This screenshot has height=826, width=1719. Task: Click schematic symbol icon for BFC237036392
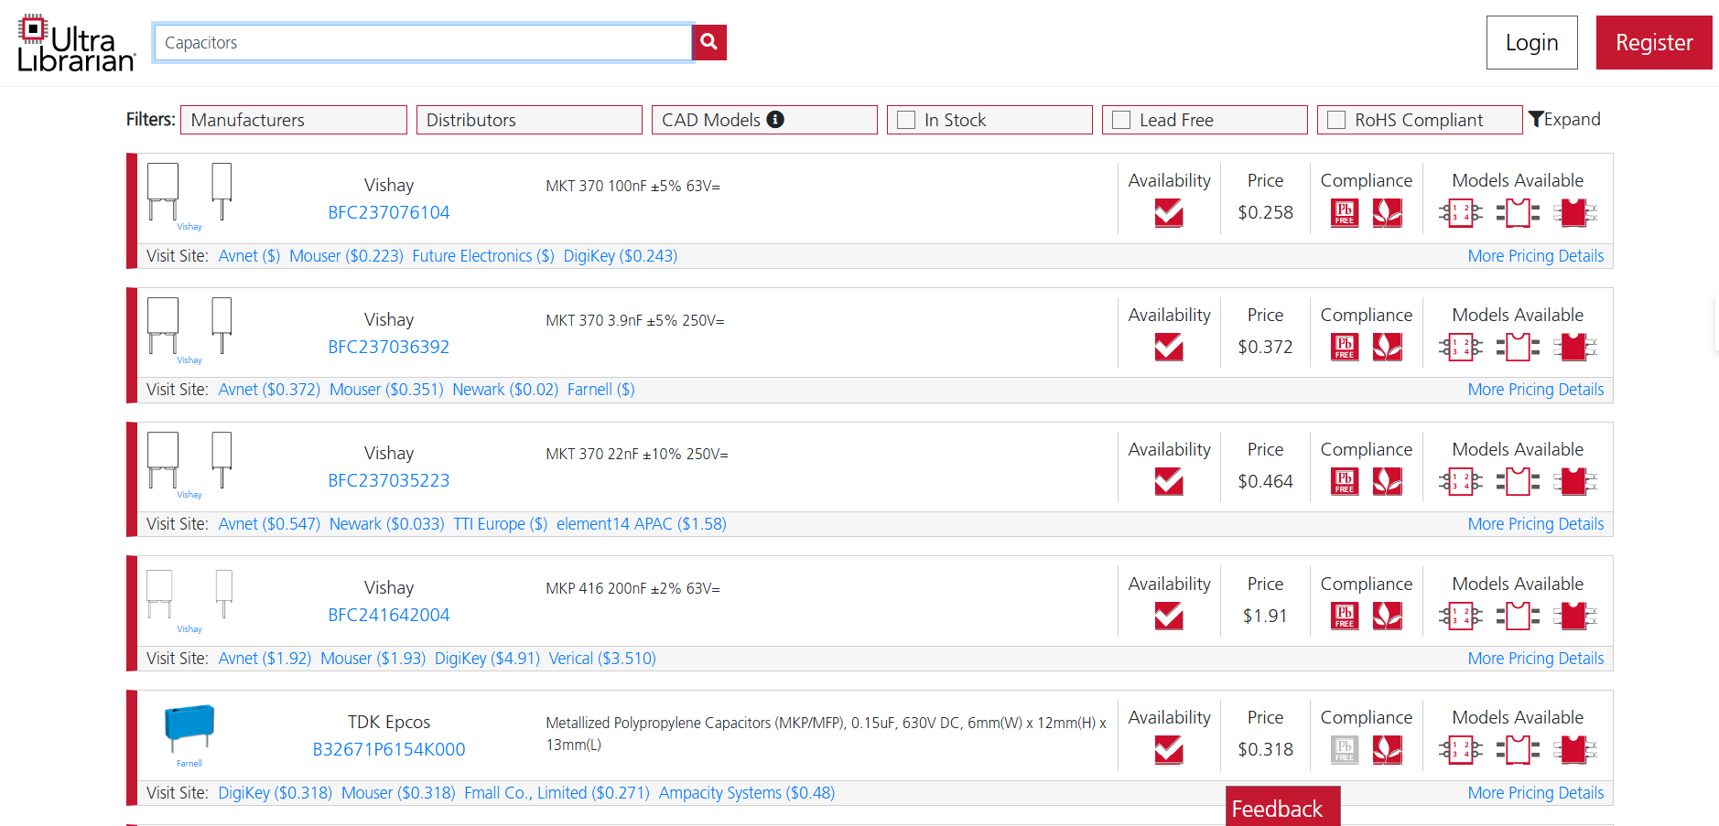pos(1461,348)
